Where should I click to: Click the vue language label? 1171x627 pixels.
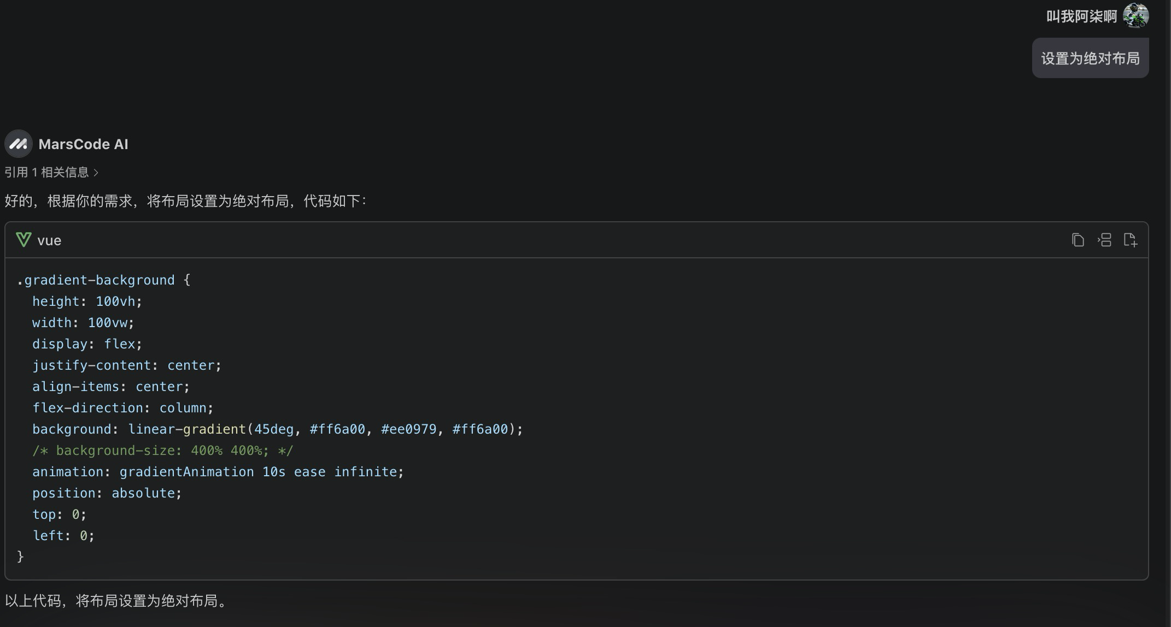49,240
